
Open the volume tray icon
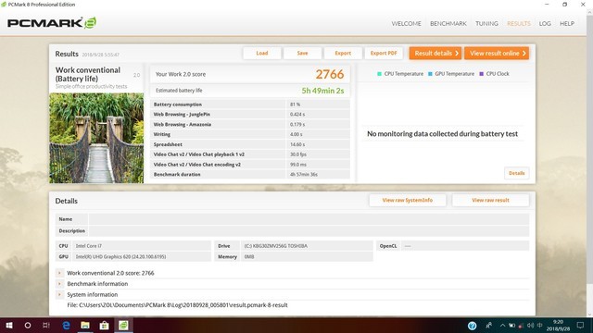coord(530,326)
